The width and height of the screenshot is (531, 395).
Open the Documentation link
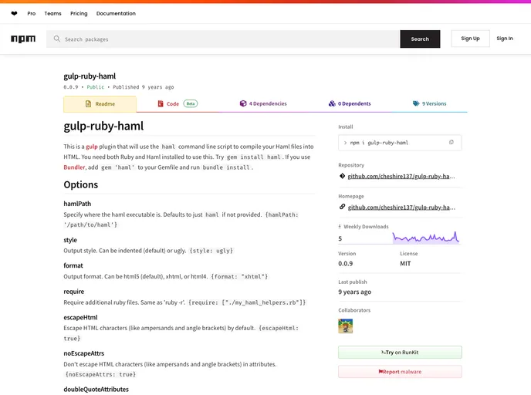pyautogui.click(x=116, y=14)
